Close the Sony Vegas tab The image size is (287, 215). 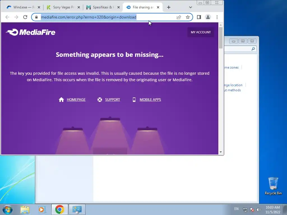(x=79, y=7)
